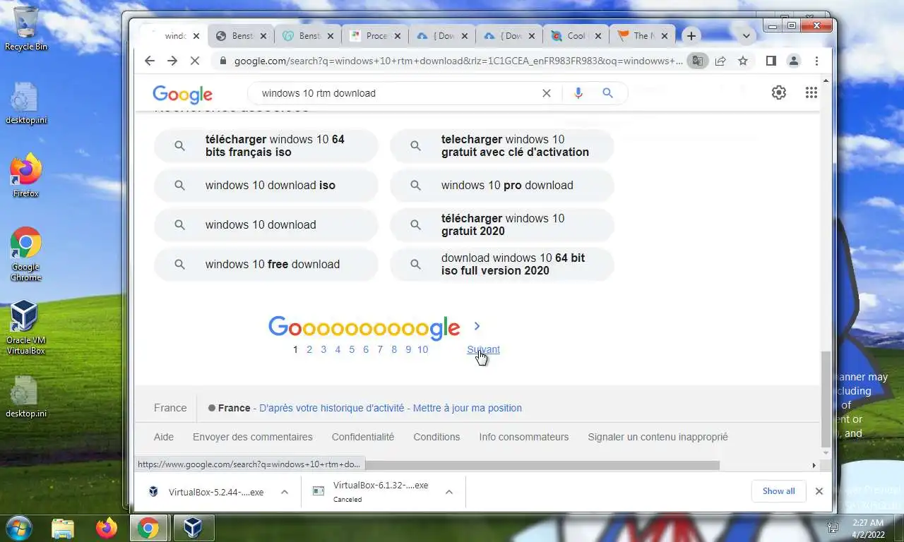The image size is (904, 542).
Task: Click the address bar URL field
Action: click(458, 61)
